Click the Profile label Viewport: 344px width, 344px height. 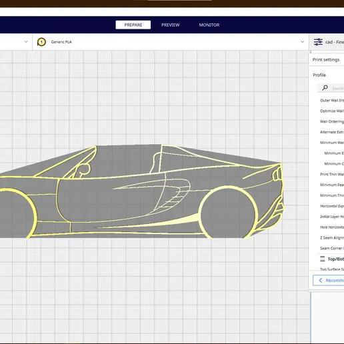pos(319,75)
